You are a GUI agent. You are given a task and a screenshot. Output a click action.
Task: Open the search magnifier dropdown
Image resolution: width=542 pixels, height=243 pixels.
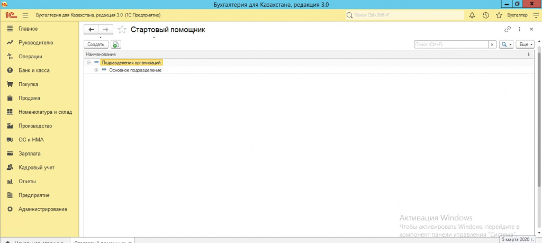click(506, 44)
